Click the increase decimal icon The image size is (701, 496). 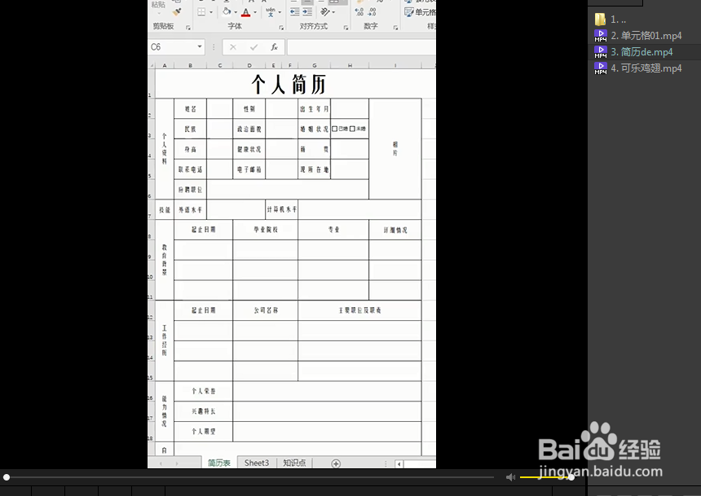click(359, 12)
